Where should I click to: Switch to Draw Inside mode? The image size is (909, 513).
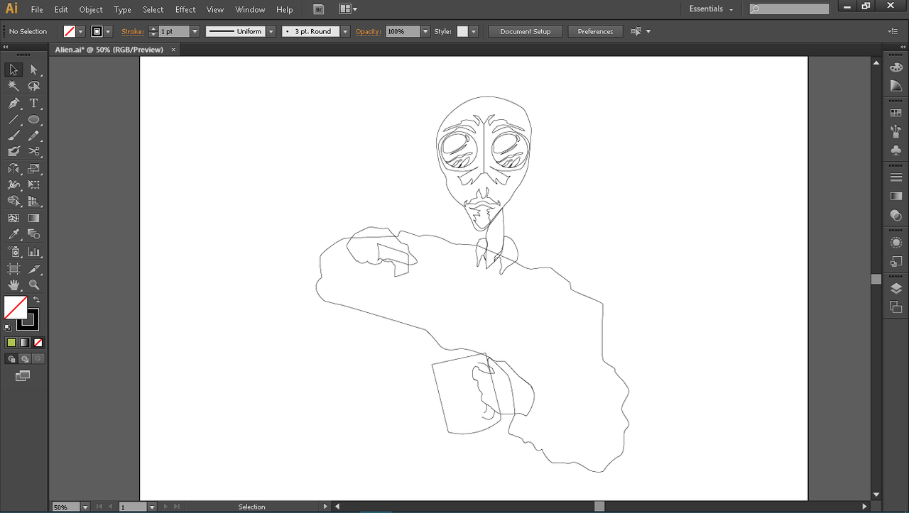click(38, 359)
